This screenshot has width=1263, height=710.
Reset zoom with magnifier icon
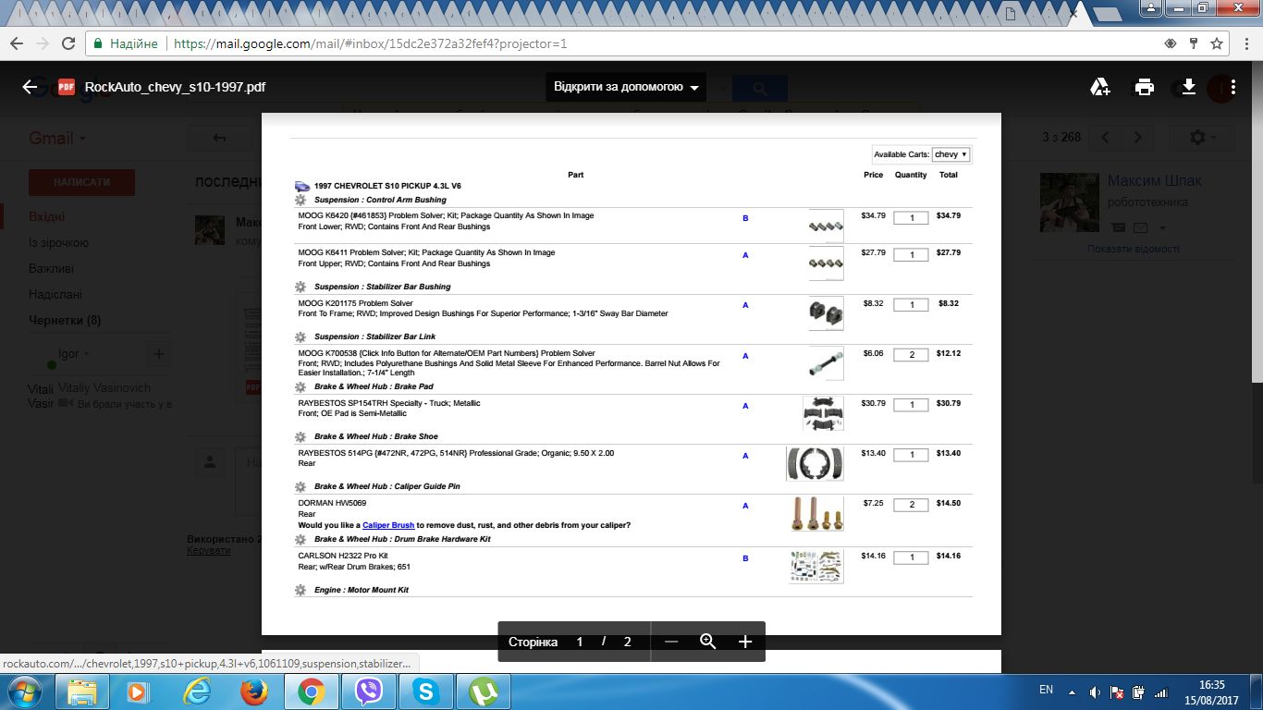pyautogui.click(x=708, y=642)
